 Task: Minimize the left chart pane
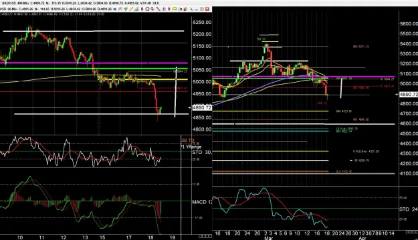(x=197, y=9)
